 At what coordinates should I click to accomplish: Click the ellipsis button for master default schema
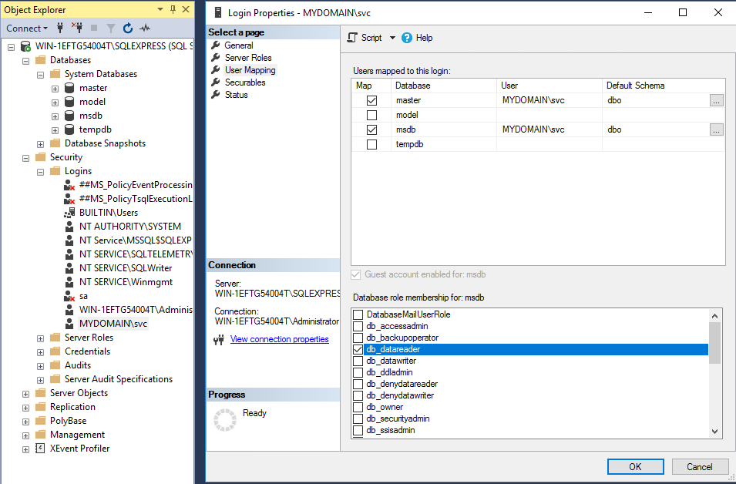pyautogui.click(x=716, y=100)
